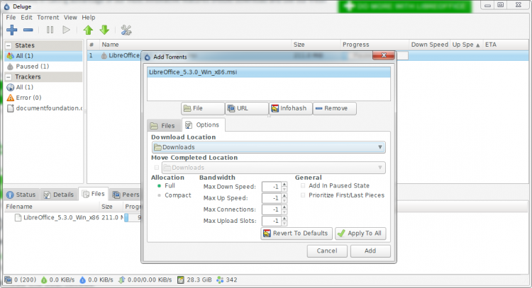
Task: Click the Resume play toolbar icon
Action: [x=66, y=30]
